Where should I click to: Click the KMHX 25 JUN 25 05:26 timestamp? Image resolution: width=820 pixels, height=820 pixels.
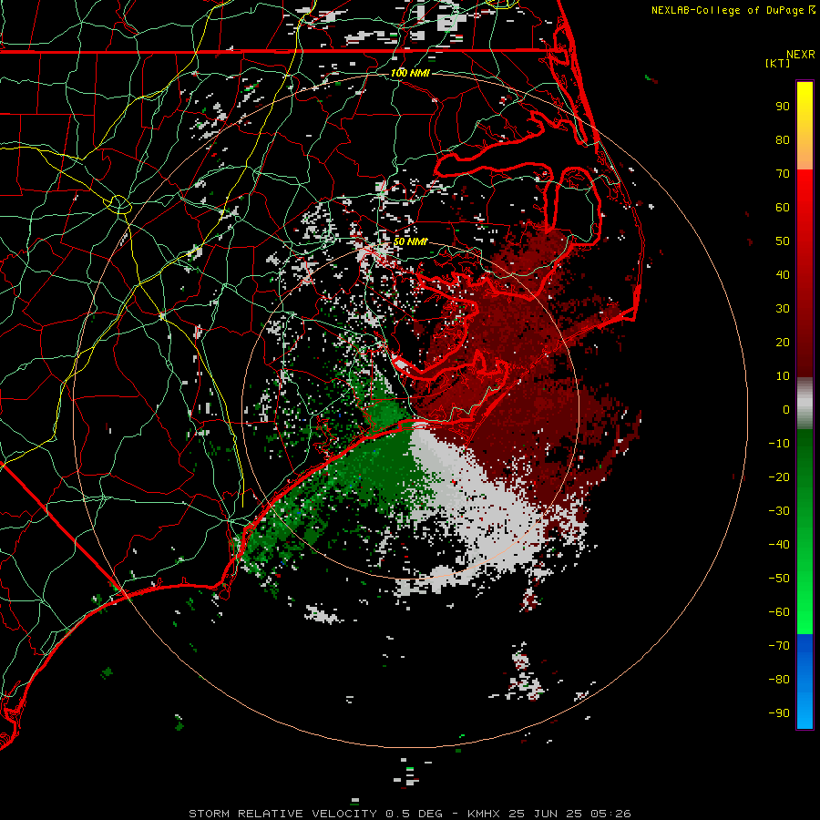tap(549, 814)
